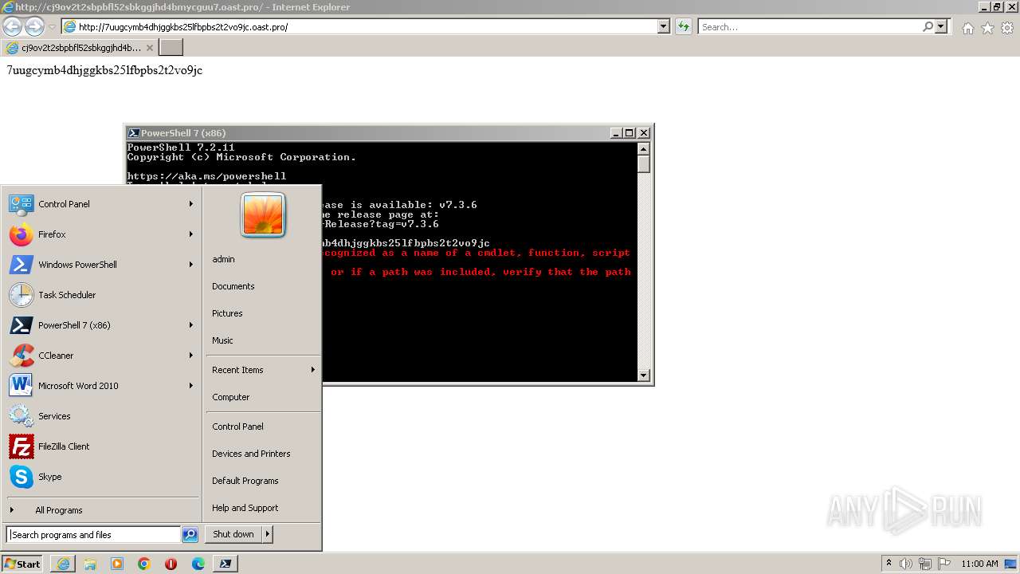Click the 11:00 AM clock
The width and height of the screenshot is (1020, 574).
(979, 564)
